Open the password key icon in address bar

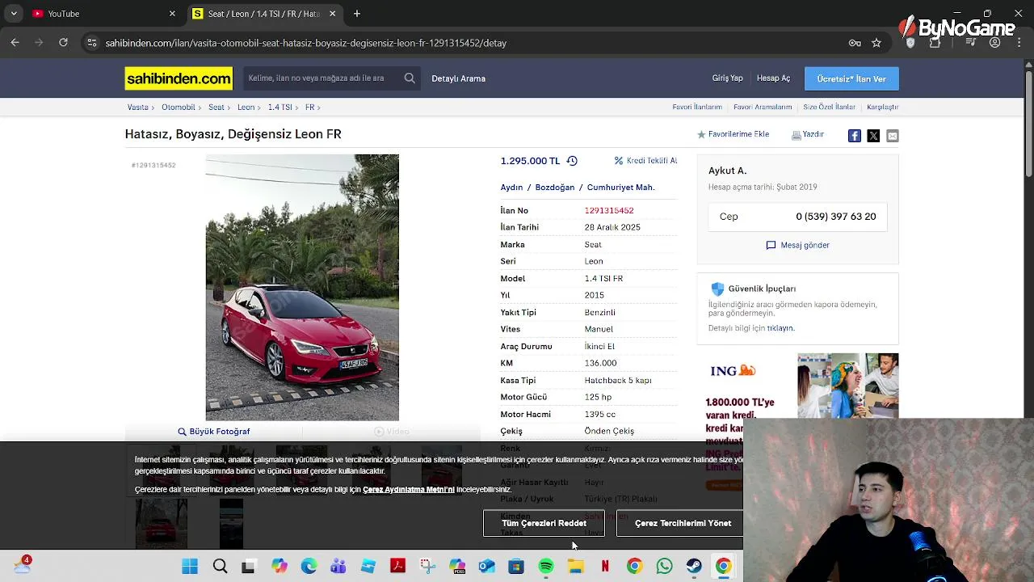click(x=855, y=43)
